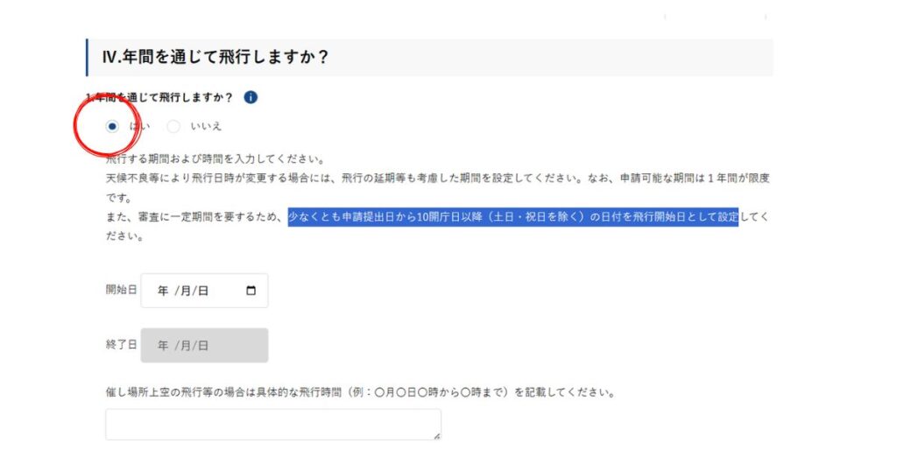897x471 pixels.
Task: Click the Ⅳ.年間を通じて飛行しますか？ section heading
Action: [x=215, y=58]
